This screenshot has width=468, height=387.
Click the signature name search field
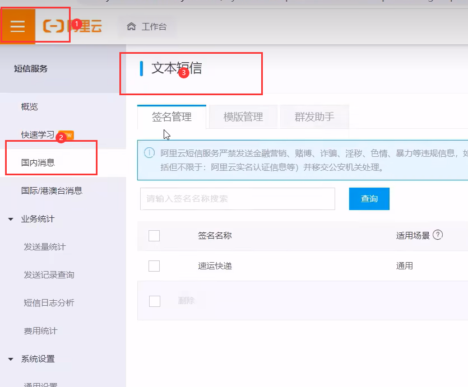237,199
